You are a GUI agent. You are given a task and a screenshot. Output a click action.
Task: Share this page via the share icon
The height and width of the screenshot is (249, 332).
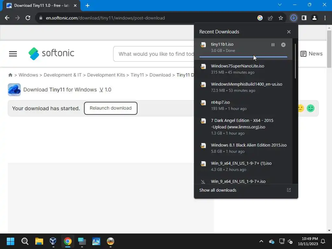tap(270, 18)
